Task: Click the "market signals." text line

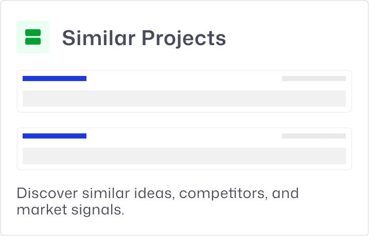Action: (x=71, y=210)
